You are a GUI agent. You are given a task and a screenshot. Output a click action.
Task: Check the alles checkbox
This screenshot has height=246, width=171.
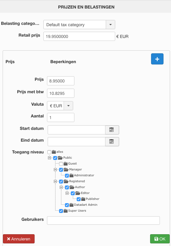(49, 152)
